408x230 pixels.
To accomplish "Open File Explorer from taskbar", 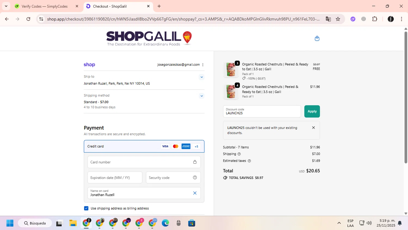I will coord(73,223).
